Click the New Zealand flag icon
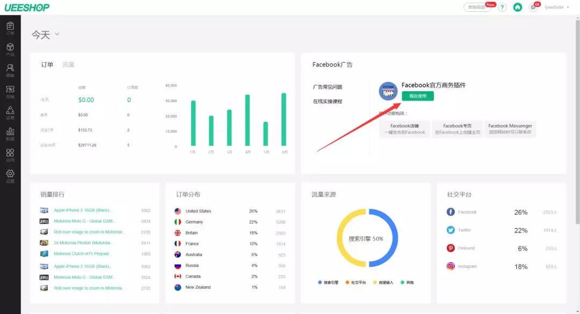 [x=178, y=287]
